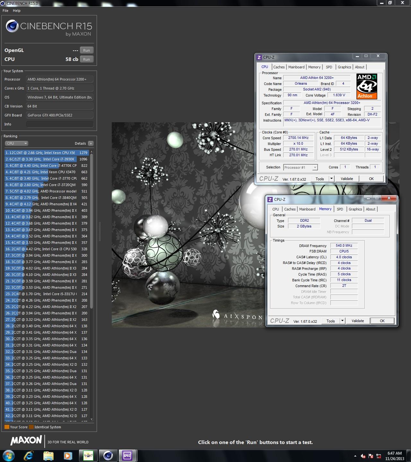Screen dimensions: 411x462
Task: Expand ranking Details arrow
Action: [x=91, y=143]
